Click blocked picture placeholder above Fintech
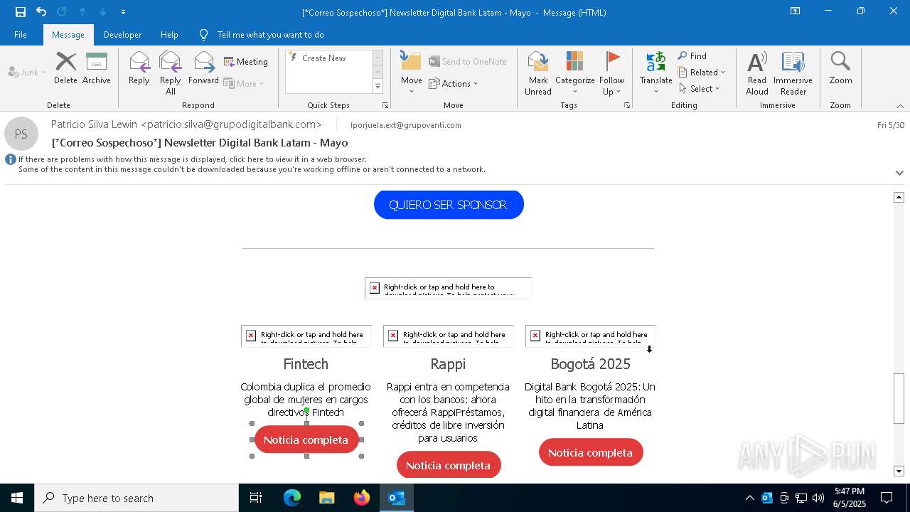 pyautogui.click(x=306, y=336)
